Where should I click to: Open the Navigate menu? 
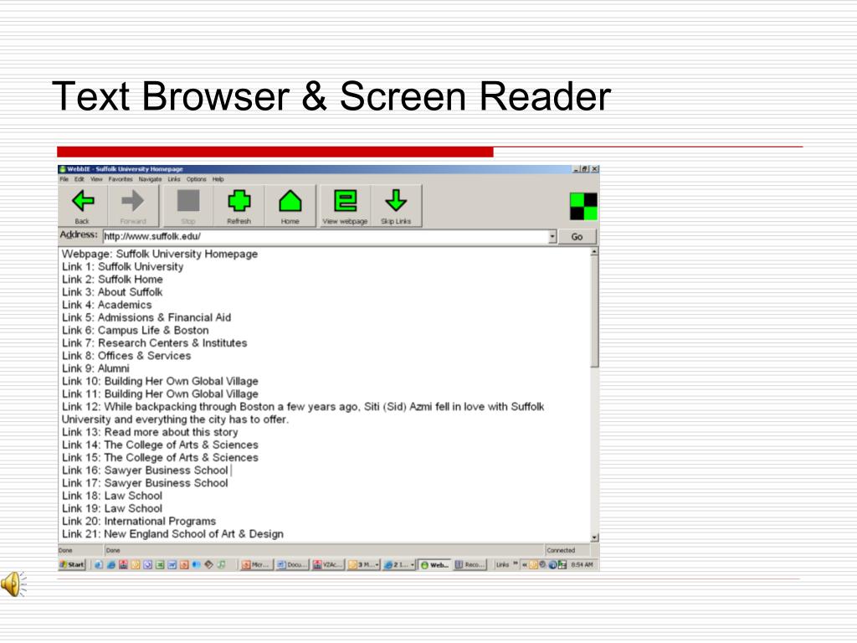[150, 179]
